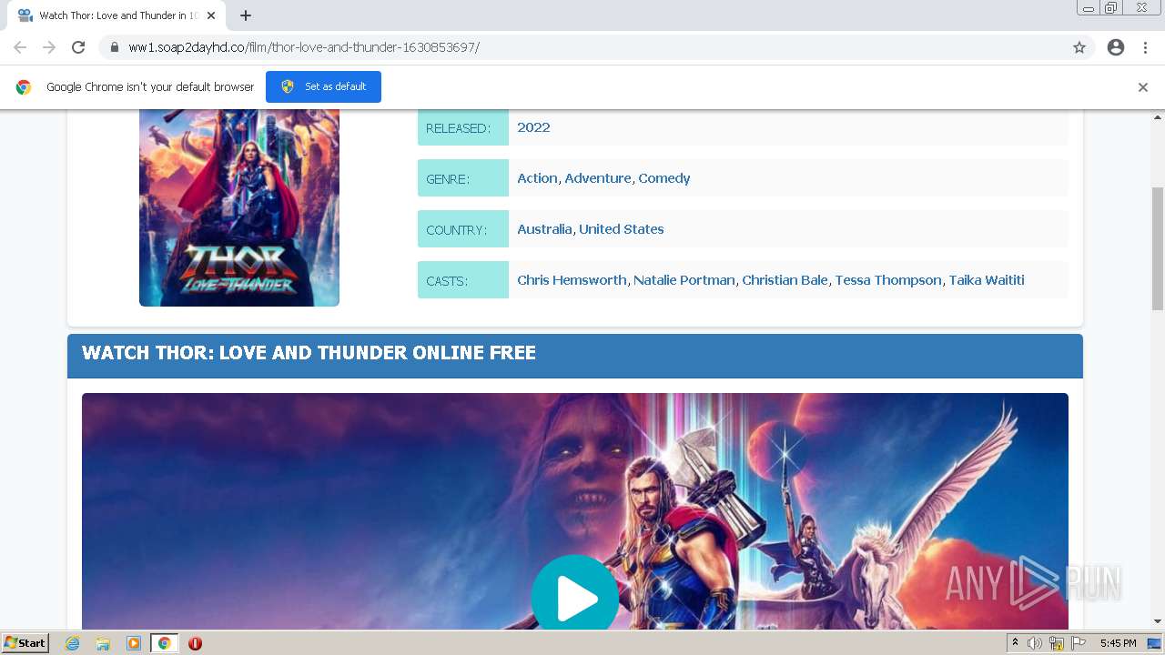Image resolution: width=1165 pixels, height=655 pixels.
Task: Open the Comedy genre link
Action: tap(664, 178)
